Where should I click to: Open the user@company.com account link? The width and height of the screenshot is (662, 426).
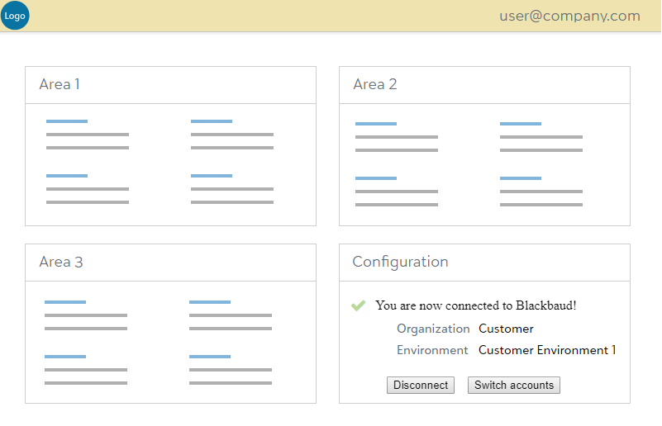[569, 16]
